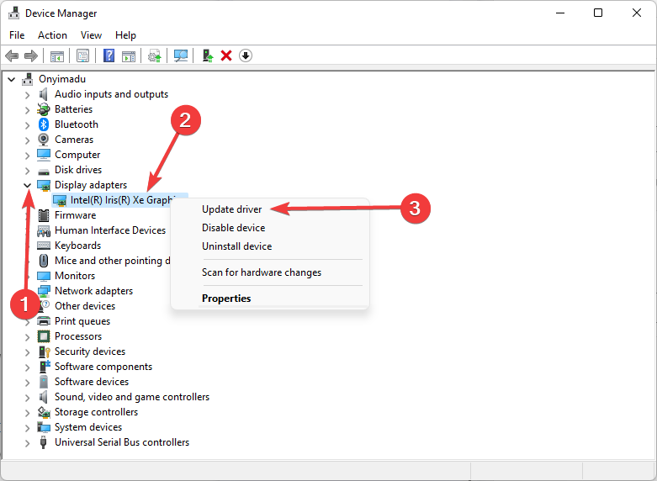Expand the Computer chevron

(x=27, y=156)
